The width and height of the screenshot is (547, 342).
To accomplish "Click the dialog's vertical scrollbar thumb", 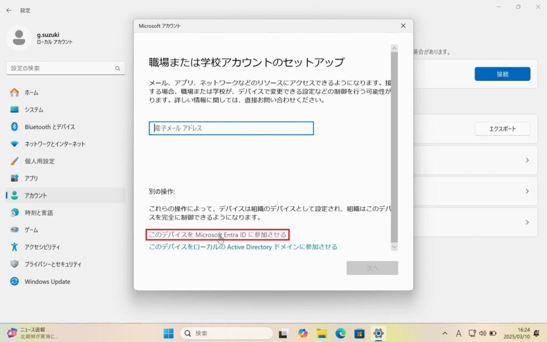I will (394, 147).
